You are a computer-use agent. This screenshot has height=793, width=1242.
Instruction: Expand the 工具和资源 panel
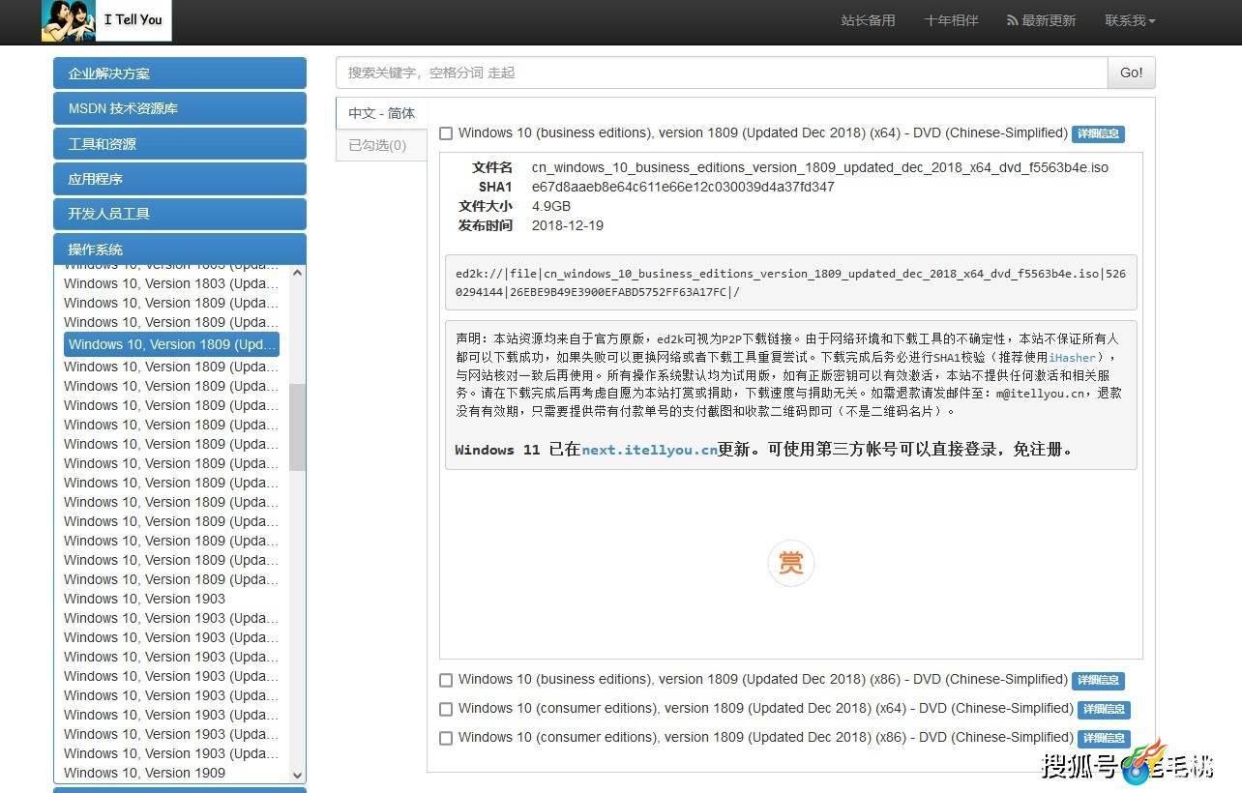(180, 144)
